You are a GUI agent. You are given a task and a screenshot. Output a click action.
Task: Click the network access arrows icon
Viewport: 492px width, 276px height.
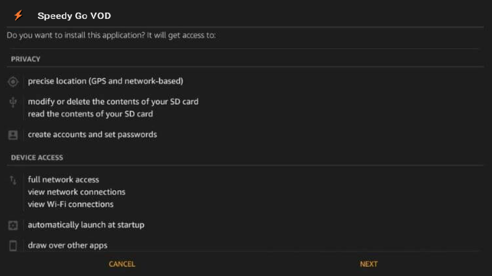pyautogui.click(x=13, y=181)
